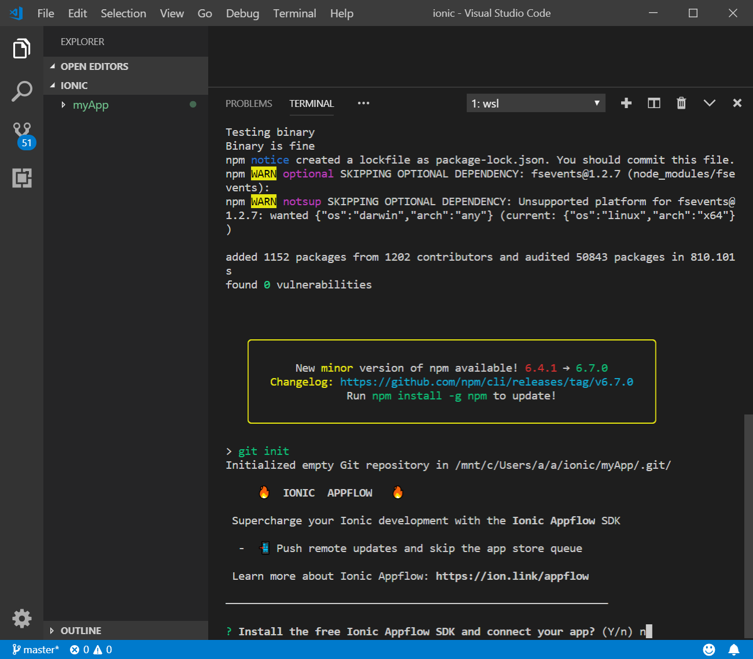The height and width of the screenshot is (659, 753).
Task: Click the master* branch indicator
Action: [36, 650]
